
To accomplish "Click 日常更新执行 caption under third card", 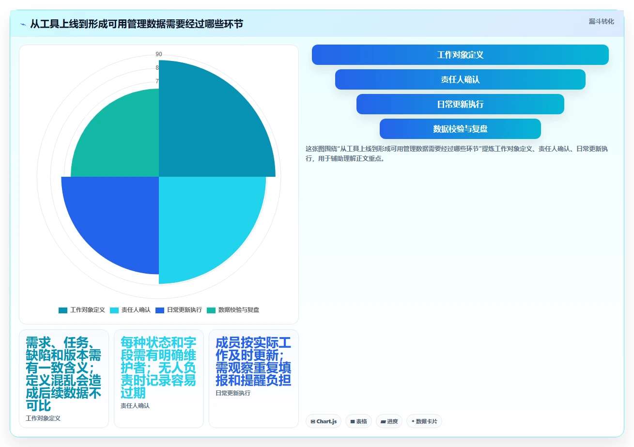I will [x=233, y=393].
